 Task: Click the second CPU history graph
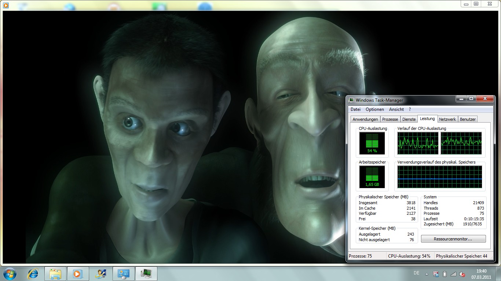pyautogui.click(x=461, y=143)
